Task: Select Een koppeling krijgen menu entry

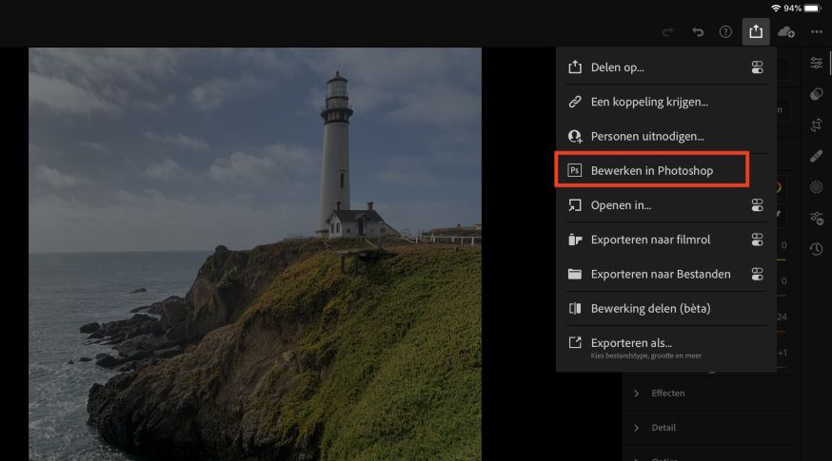Action: click(x=649, y=102)
